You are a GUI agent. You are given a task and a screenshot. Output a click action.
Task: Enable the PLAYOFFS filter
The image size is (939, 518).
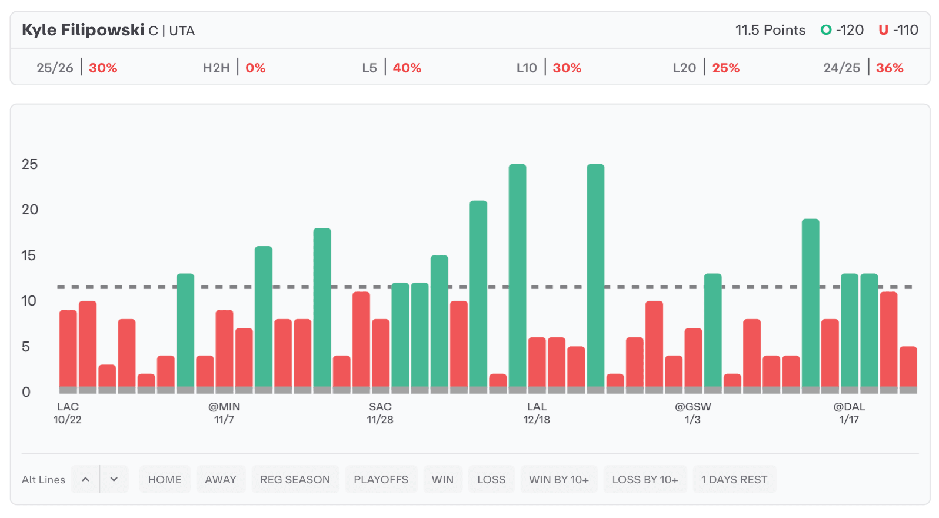pos(381,479)
